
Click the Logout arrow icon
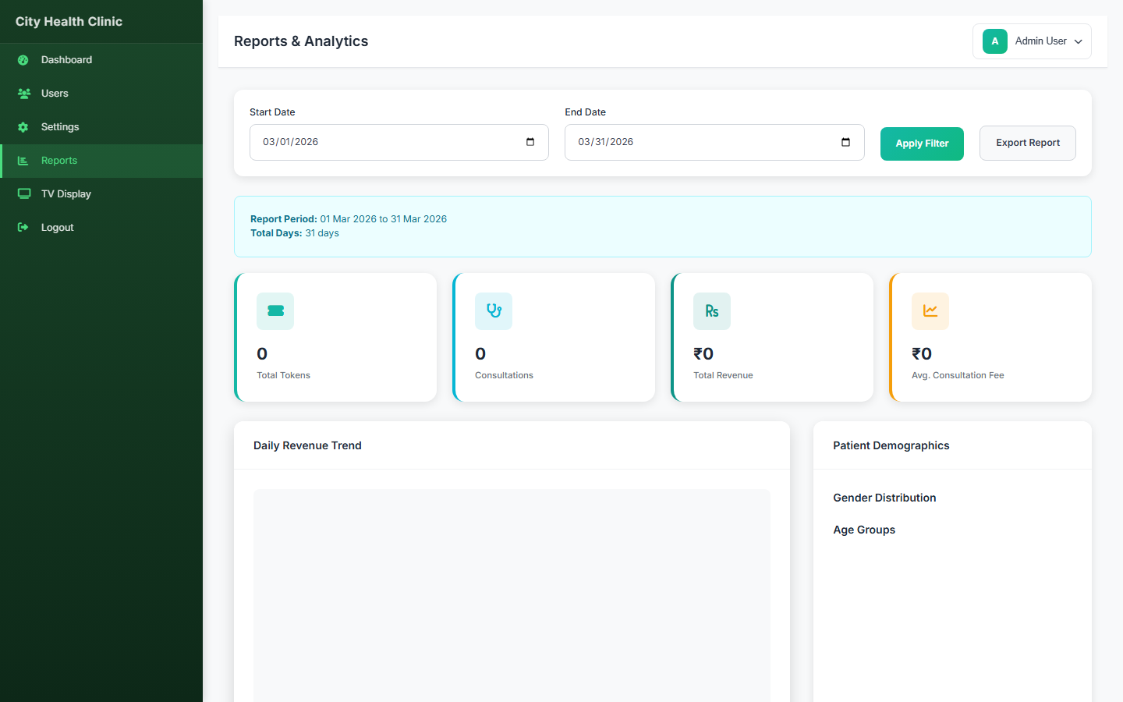[23, 228]
